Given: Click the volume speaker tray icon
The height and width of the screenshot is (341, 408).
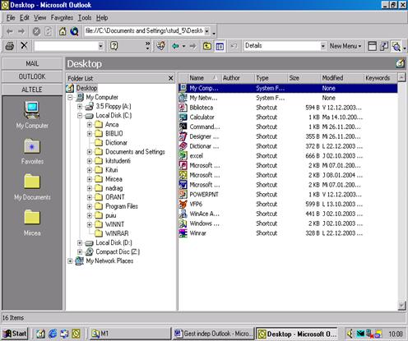Looking at the screenshot, I should 350,334.
